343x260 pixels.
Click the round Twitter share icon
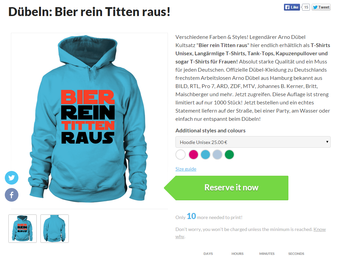(12, 178)
